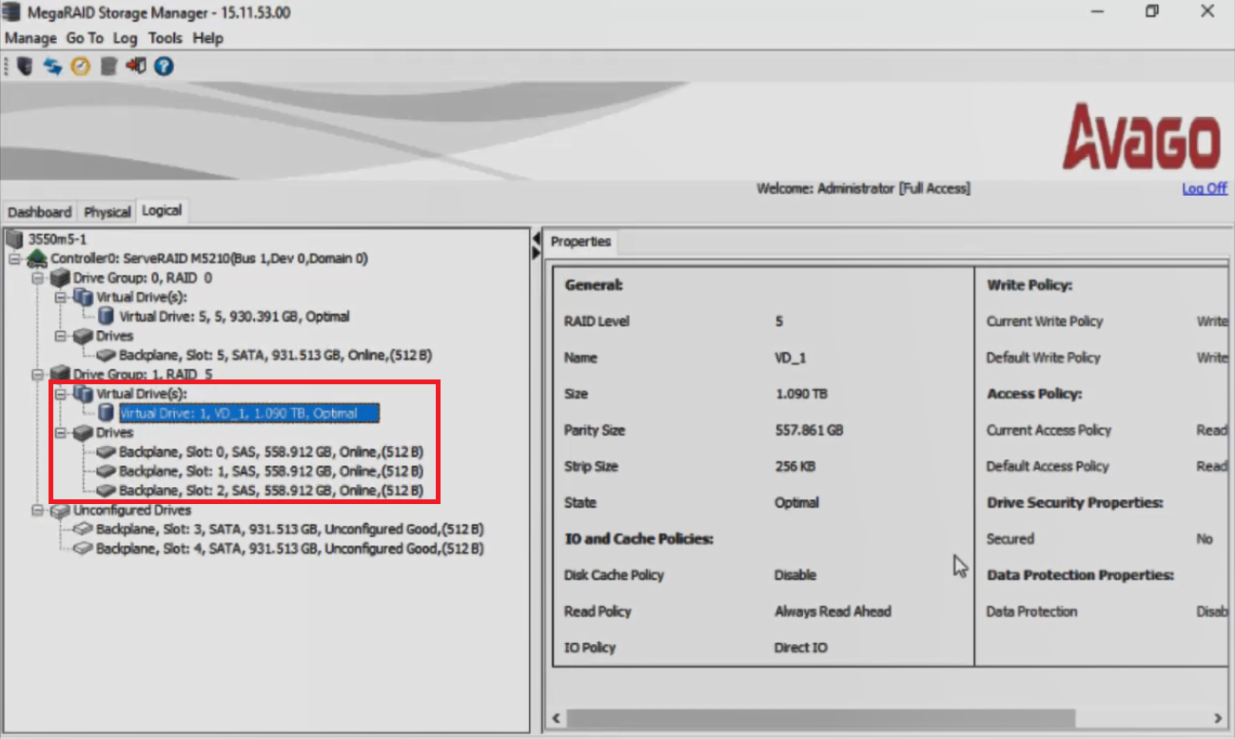
Task: Click the Log Off link
Action: tap(1205, 188)
